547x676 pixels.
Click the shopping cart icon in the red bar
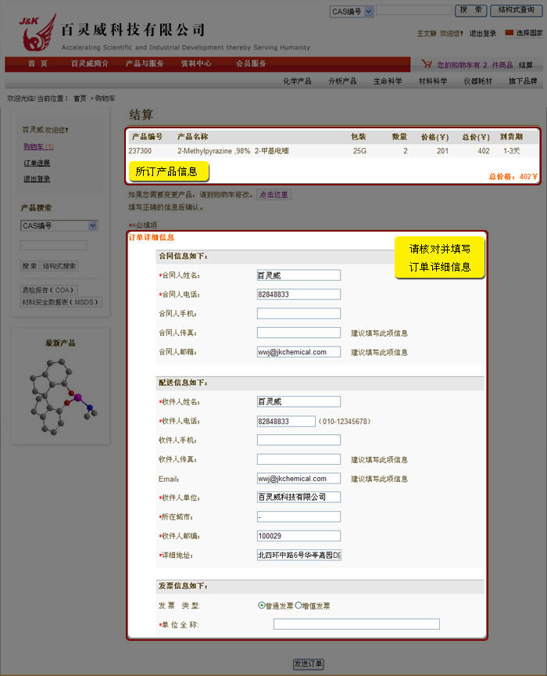pos(427,64)
